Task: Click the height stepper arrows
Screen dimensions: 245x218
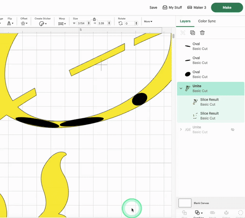Action: [109, 23]
